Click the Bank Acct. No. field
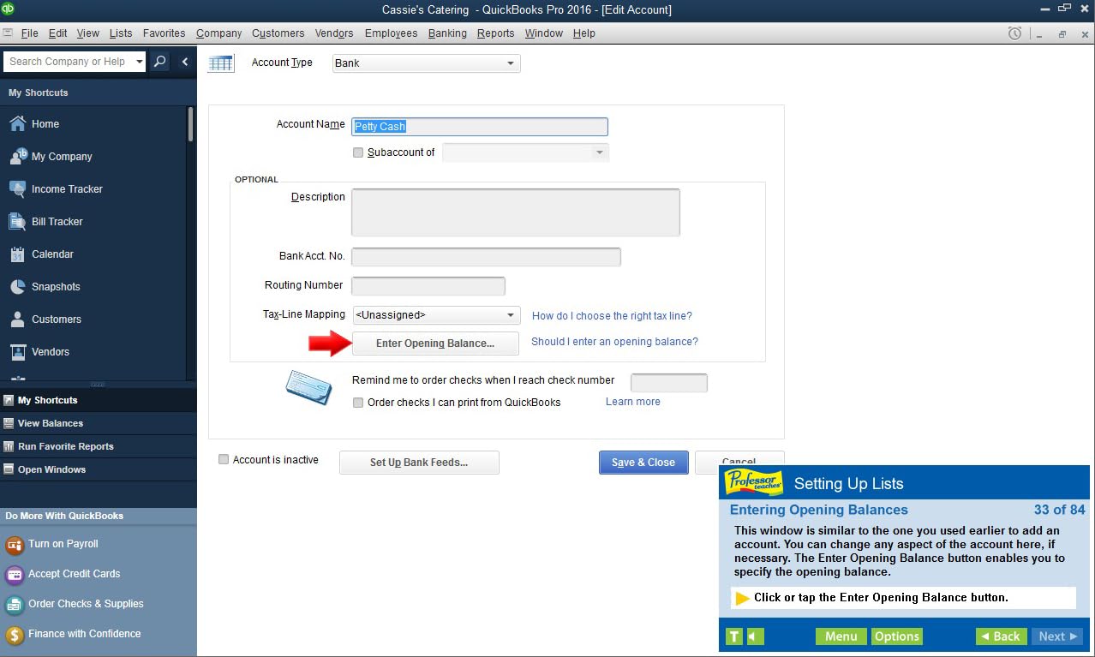The height and width of the screenshot is (657, 1095). (486, 257)
